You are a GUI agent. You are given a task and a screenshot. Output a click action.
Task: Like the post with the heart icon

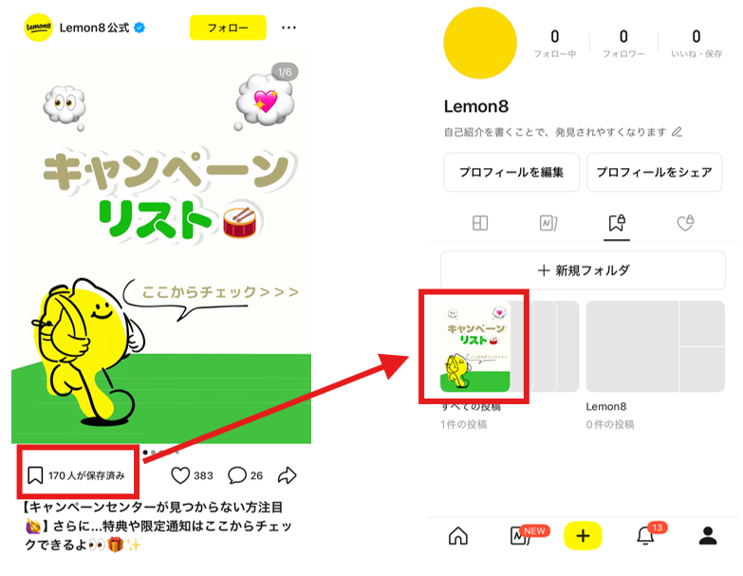point(180,475)
